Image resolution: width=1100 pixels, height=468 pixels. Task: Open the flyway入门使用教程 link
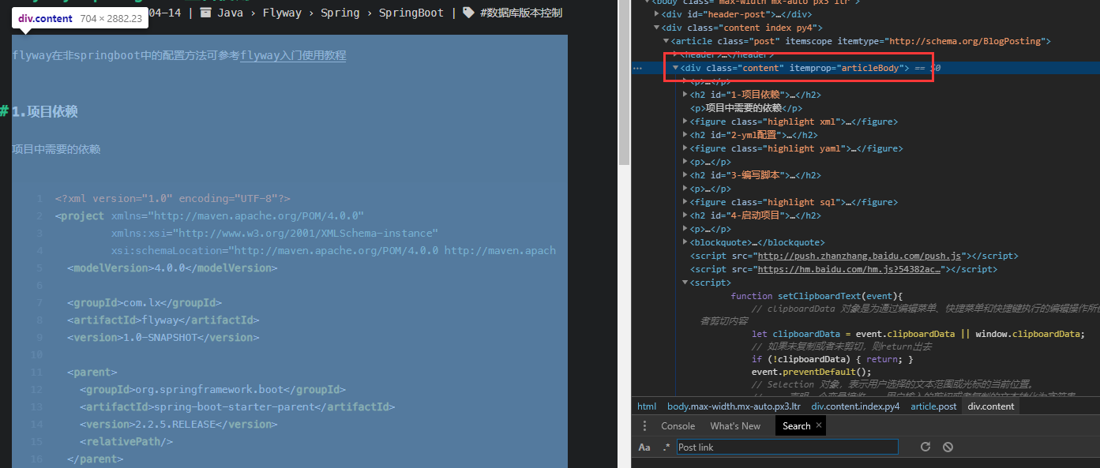pos(293,56)
